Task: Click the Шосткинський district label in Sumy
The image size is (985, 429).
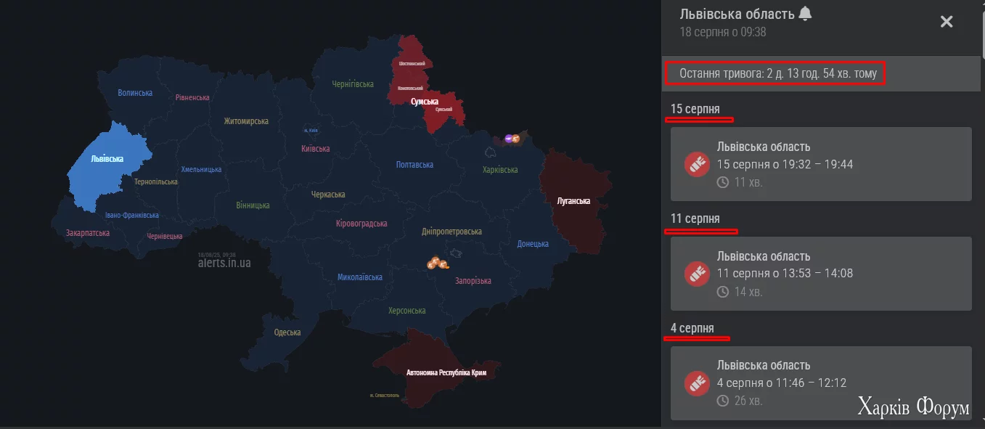Action: pos(412,64)
